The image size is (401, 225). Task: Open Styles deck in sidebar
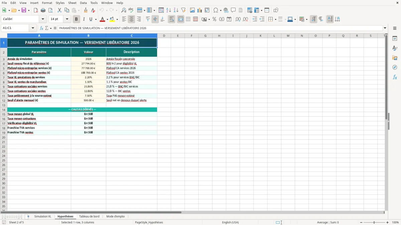click(395, 48)
